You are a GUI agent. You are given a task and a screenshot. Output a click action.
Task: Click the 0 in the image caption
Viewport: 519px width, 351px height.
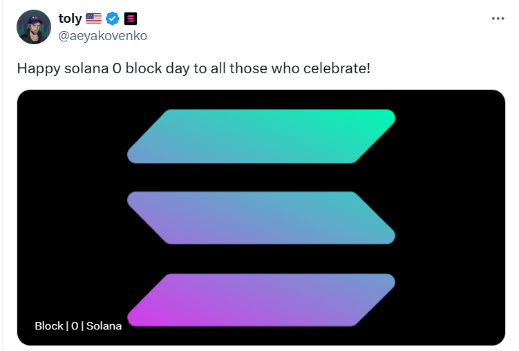75,326
